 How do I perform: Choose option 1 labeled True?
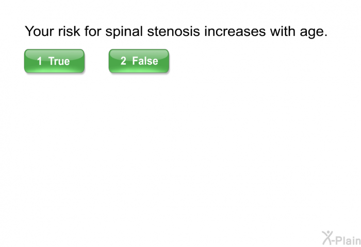pos(54,61)
